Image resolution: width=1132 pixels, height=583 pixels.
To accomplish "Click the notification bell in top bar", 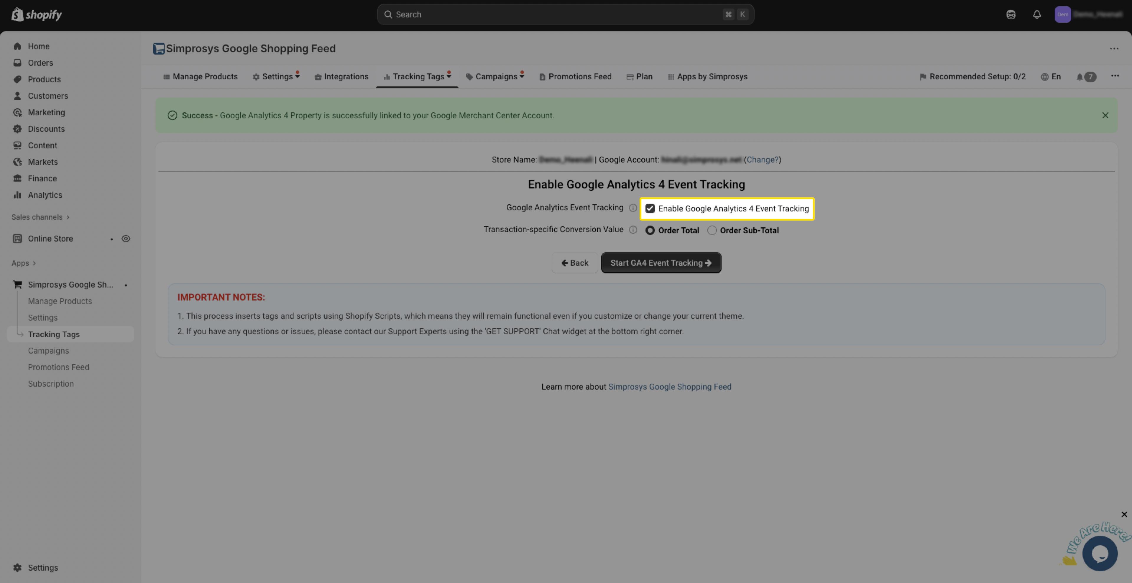I will pos(1037,14).
